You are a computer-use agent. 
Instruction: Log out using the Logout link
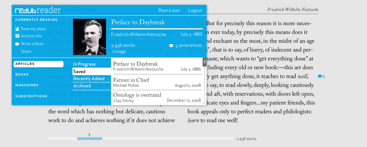click(x=195, y=11)
